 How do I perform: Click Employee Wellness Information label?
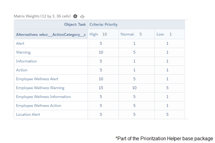click(x=43, y=97)
